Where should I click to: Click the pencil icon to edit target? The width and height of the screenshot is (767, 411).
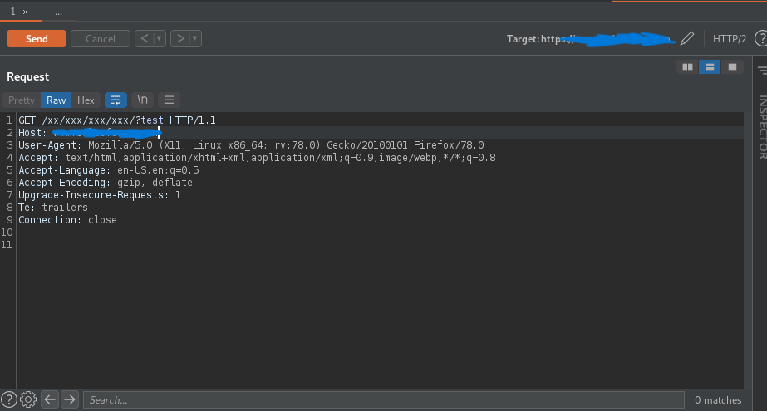coord(686,38)
